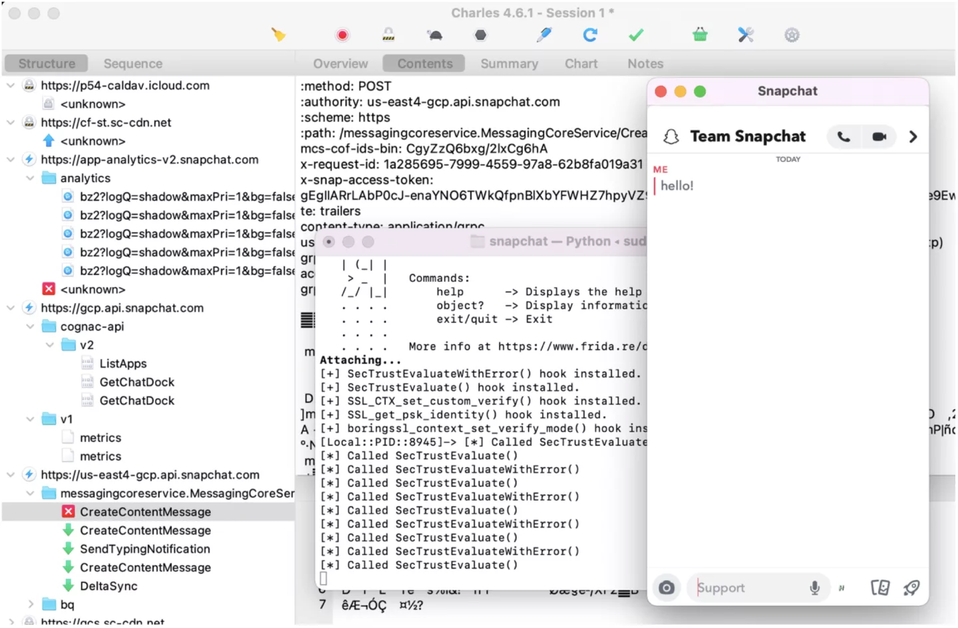
Task: Start a video call in Snapchat
Action: coord(879,136)
